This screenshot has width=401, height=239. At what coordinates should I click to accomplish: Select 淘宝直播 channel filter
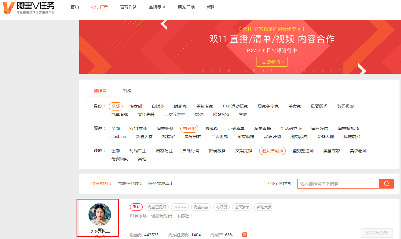pyautogui.click(x=263, y=129)
